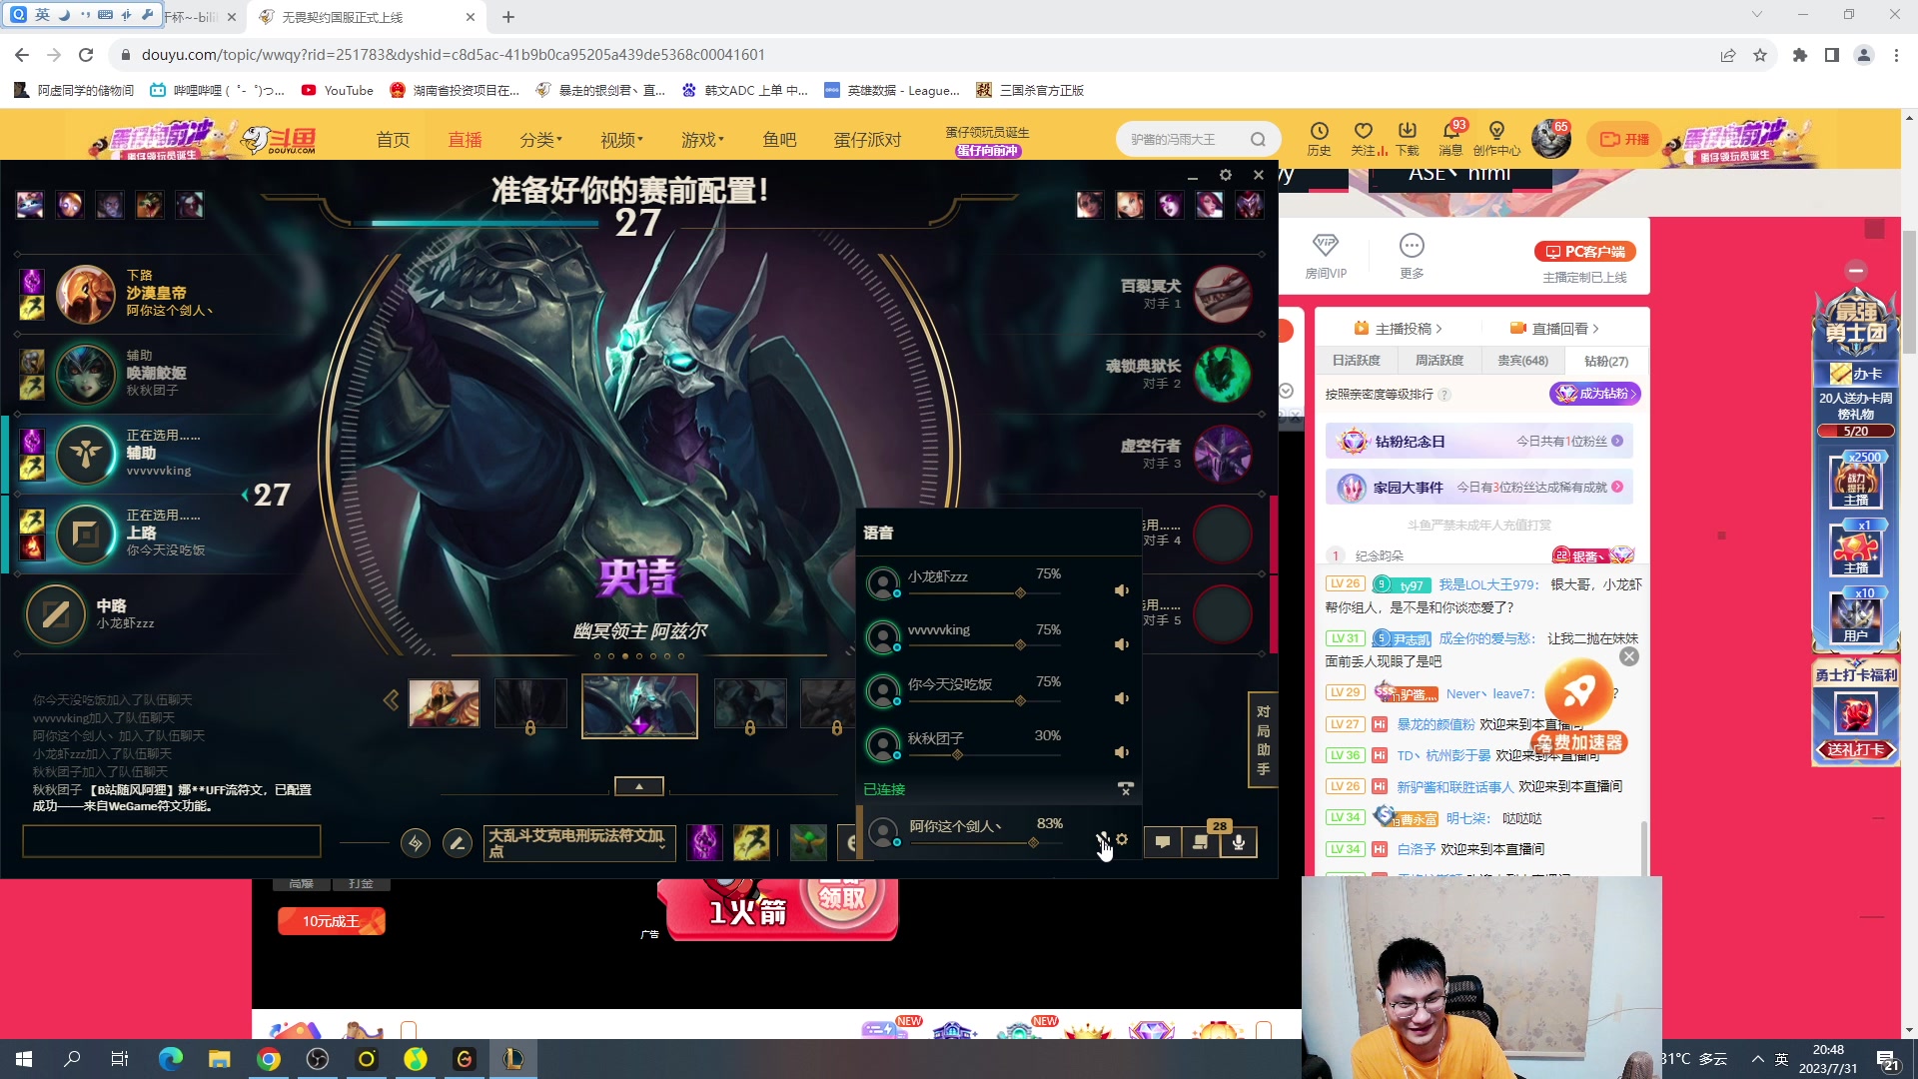Screen dimensions: 1918x1079
Task: Mute 秋秋团子 voice speaker
Action: (1122, 752)
